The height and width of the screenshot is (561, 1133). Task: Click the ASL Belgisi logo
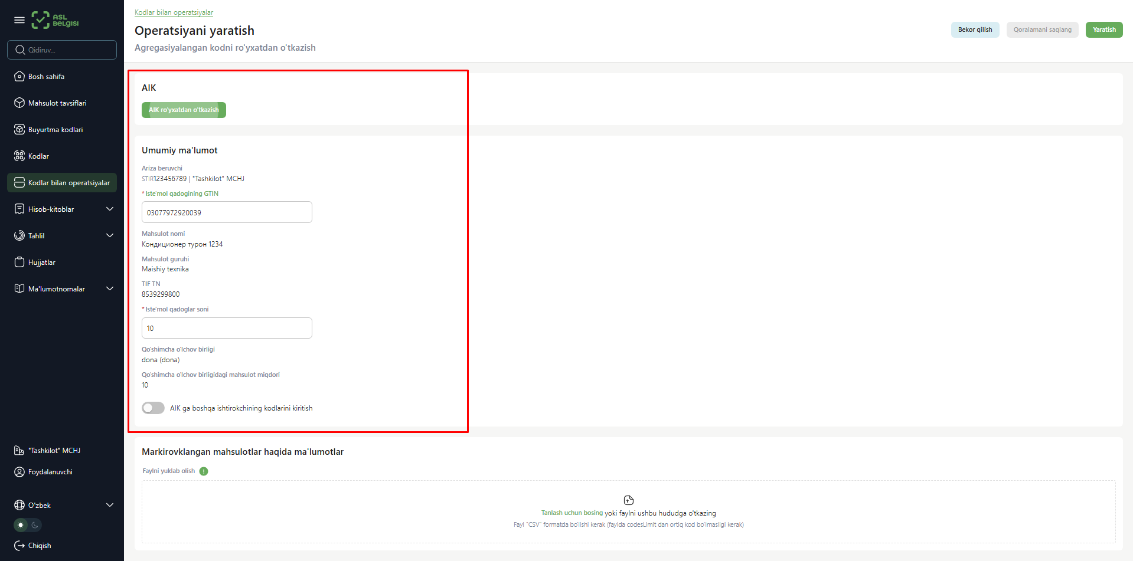coord(55,20)
